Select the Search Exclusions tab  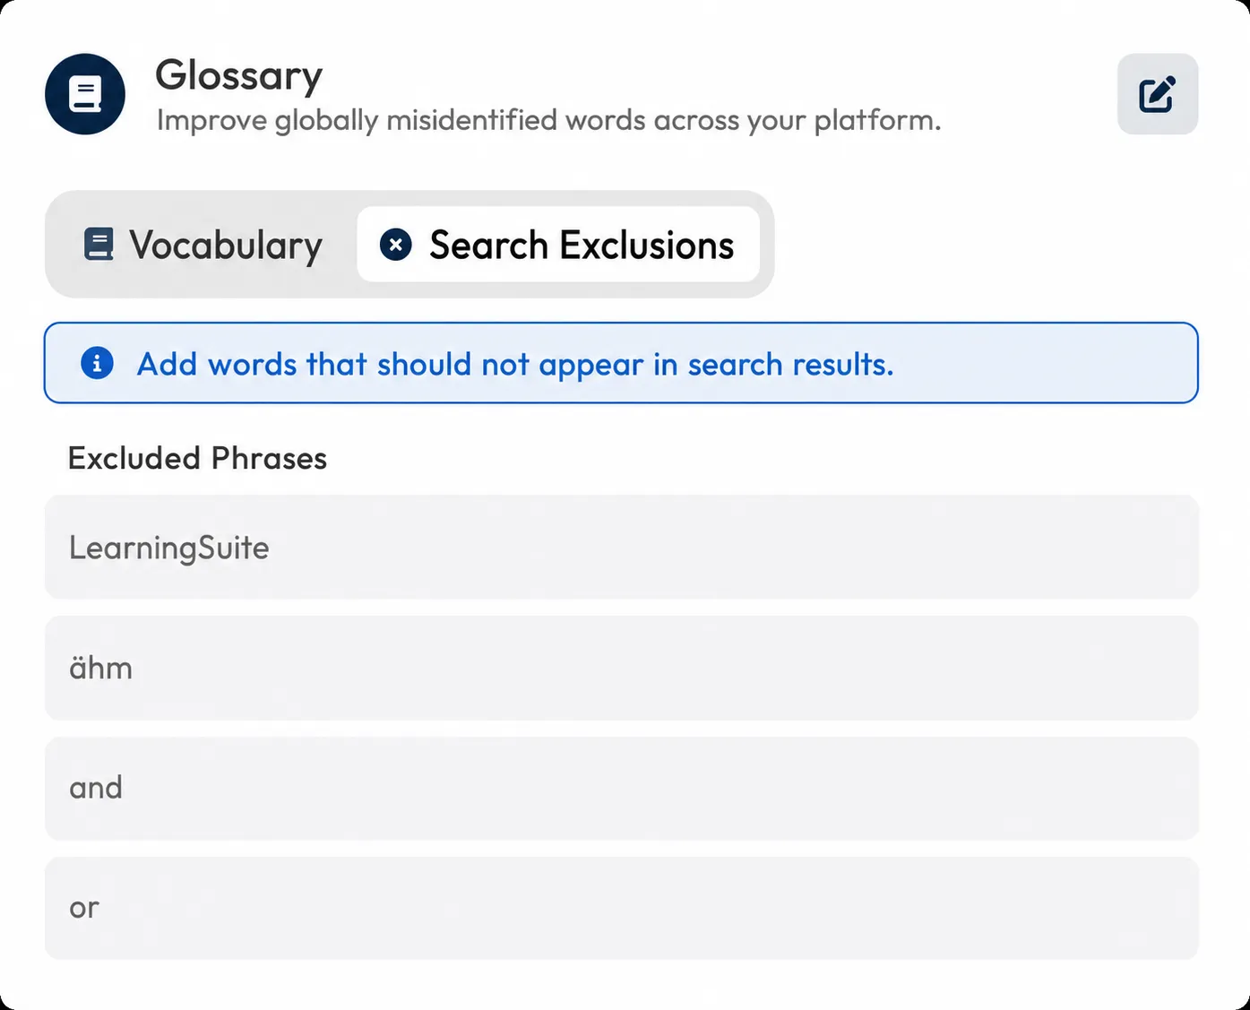tap(558, 244)
